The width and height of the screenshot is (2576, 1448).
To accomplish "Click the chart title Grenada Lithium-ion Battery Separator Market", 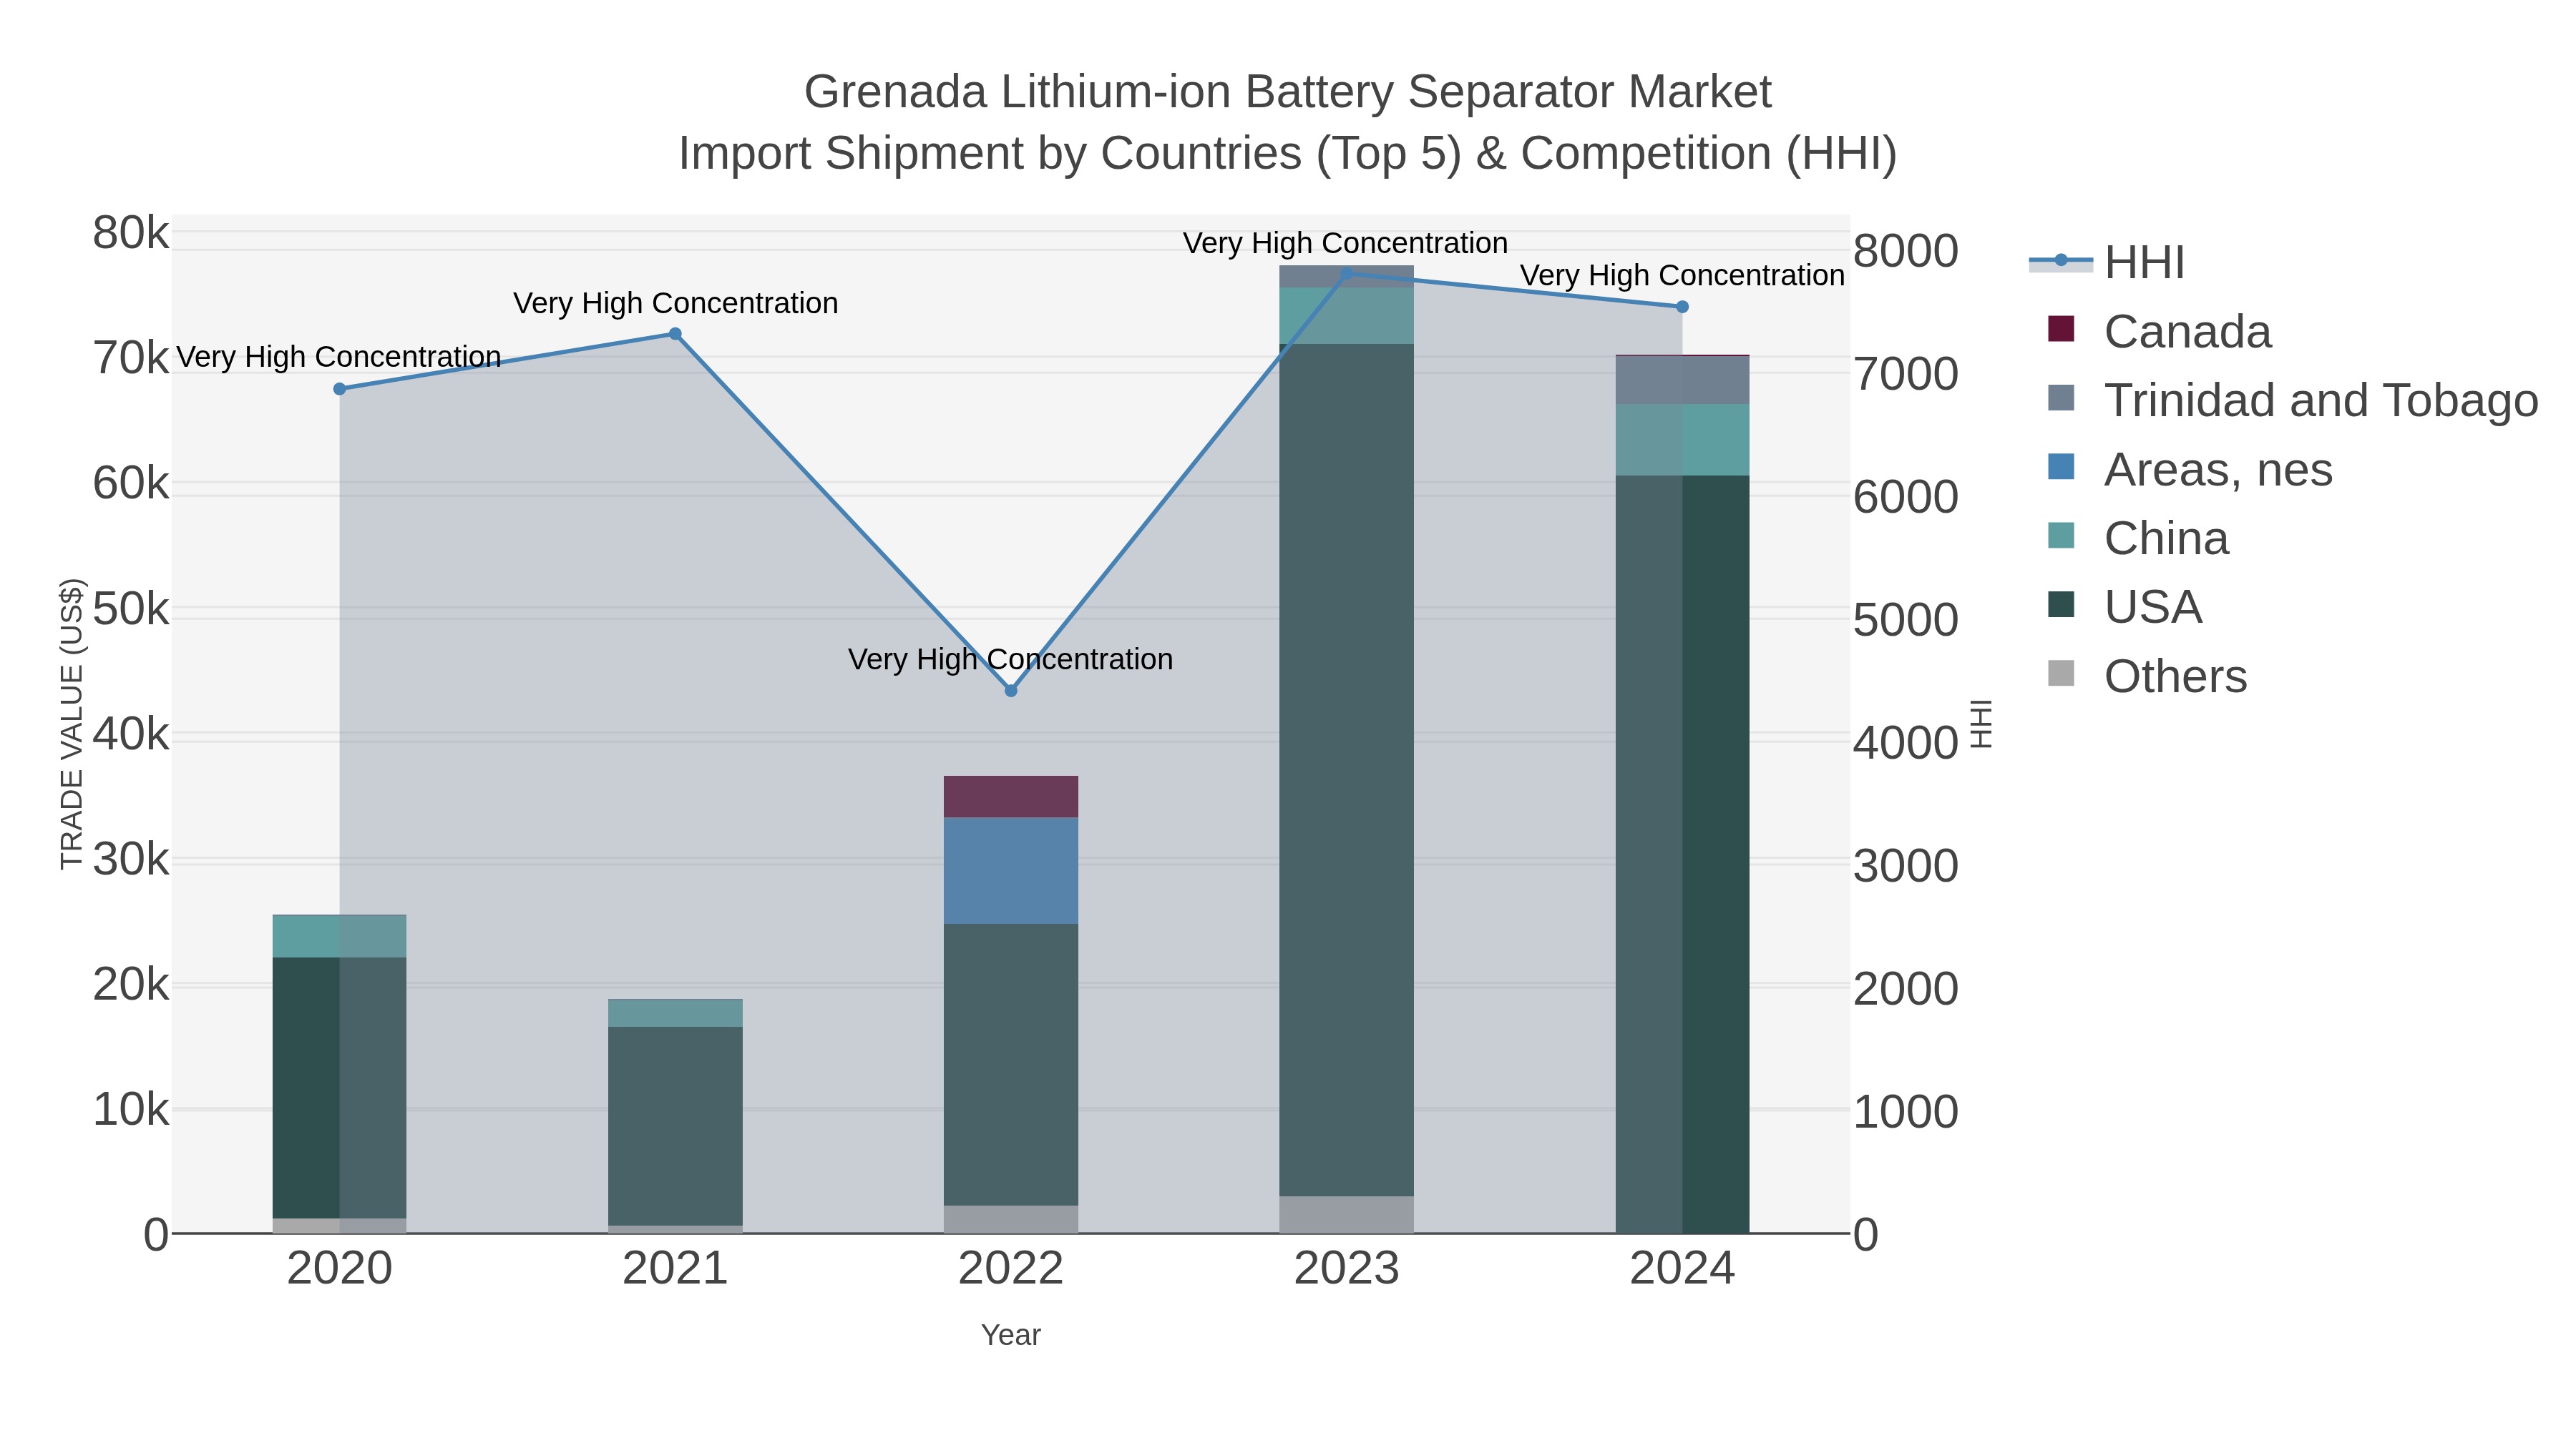I will tap(1288, 92).
